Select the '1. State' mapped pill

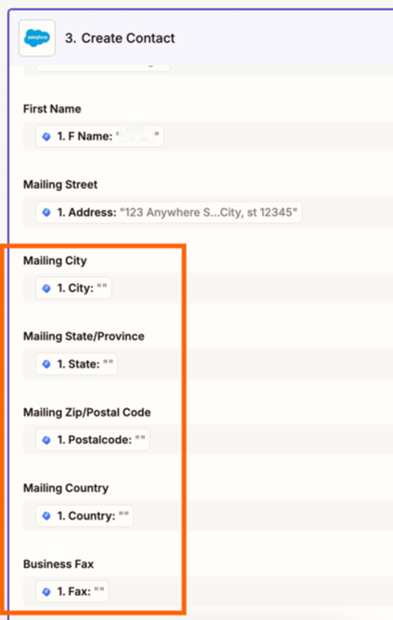tap(77, 364)
